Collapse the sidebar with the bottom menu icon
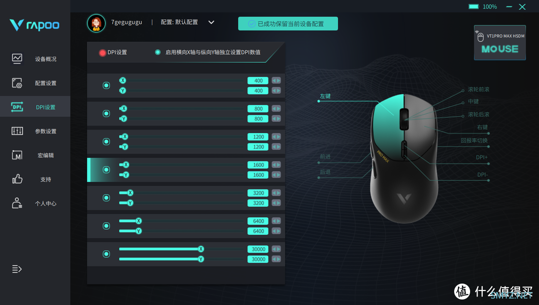 click(x=17, y=269)
